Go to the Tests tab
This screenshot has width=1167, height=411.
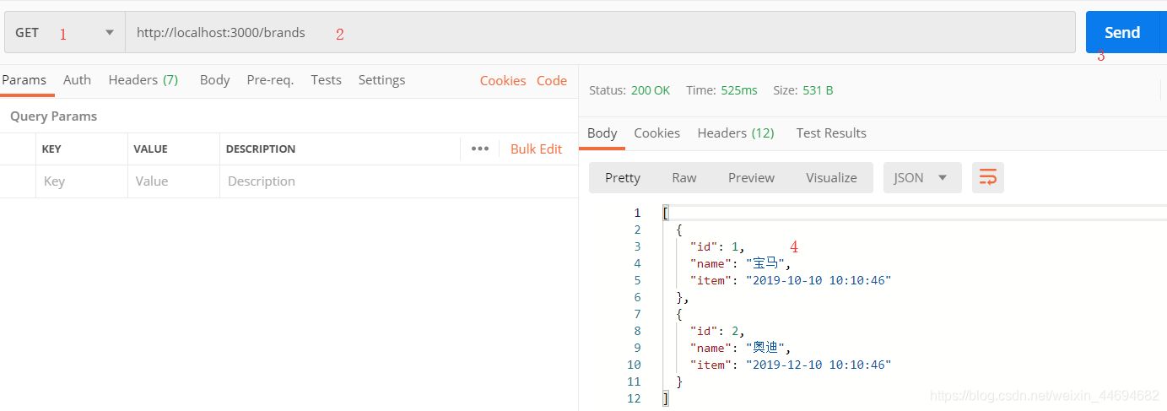coord(326,80)
